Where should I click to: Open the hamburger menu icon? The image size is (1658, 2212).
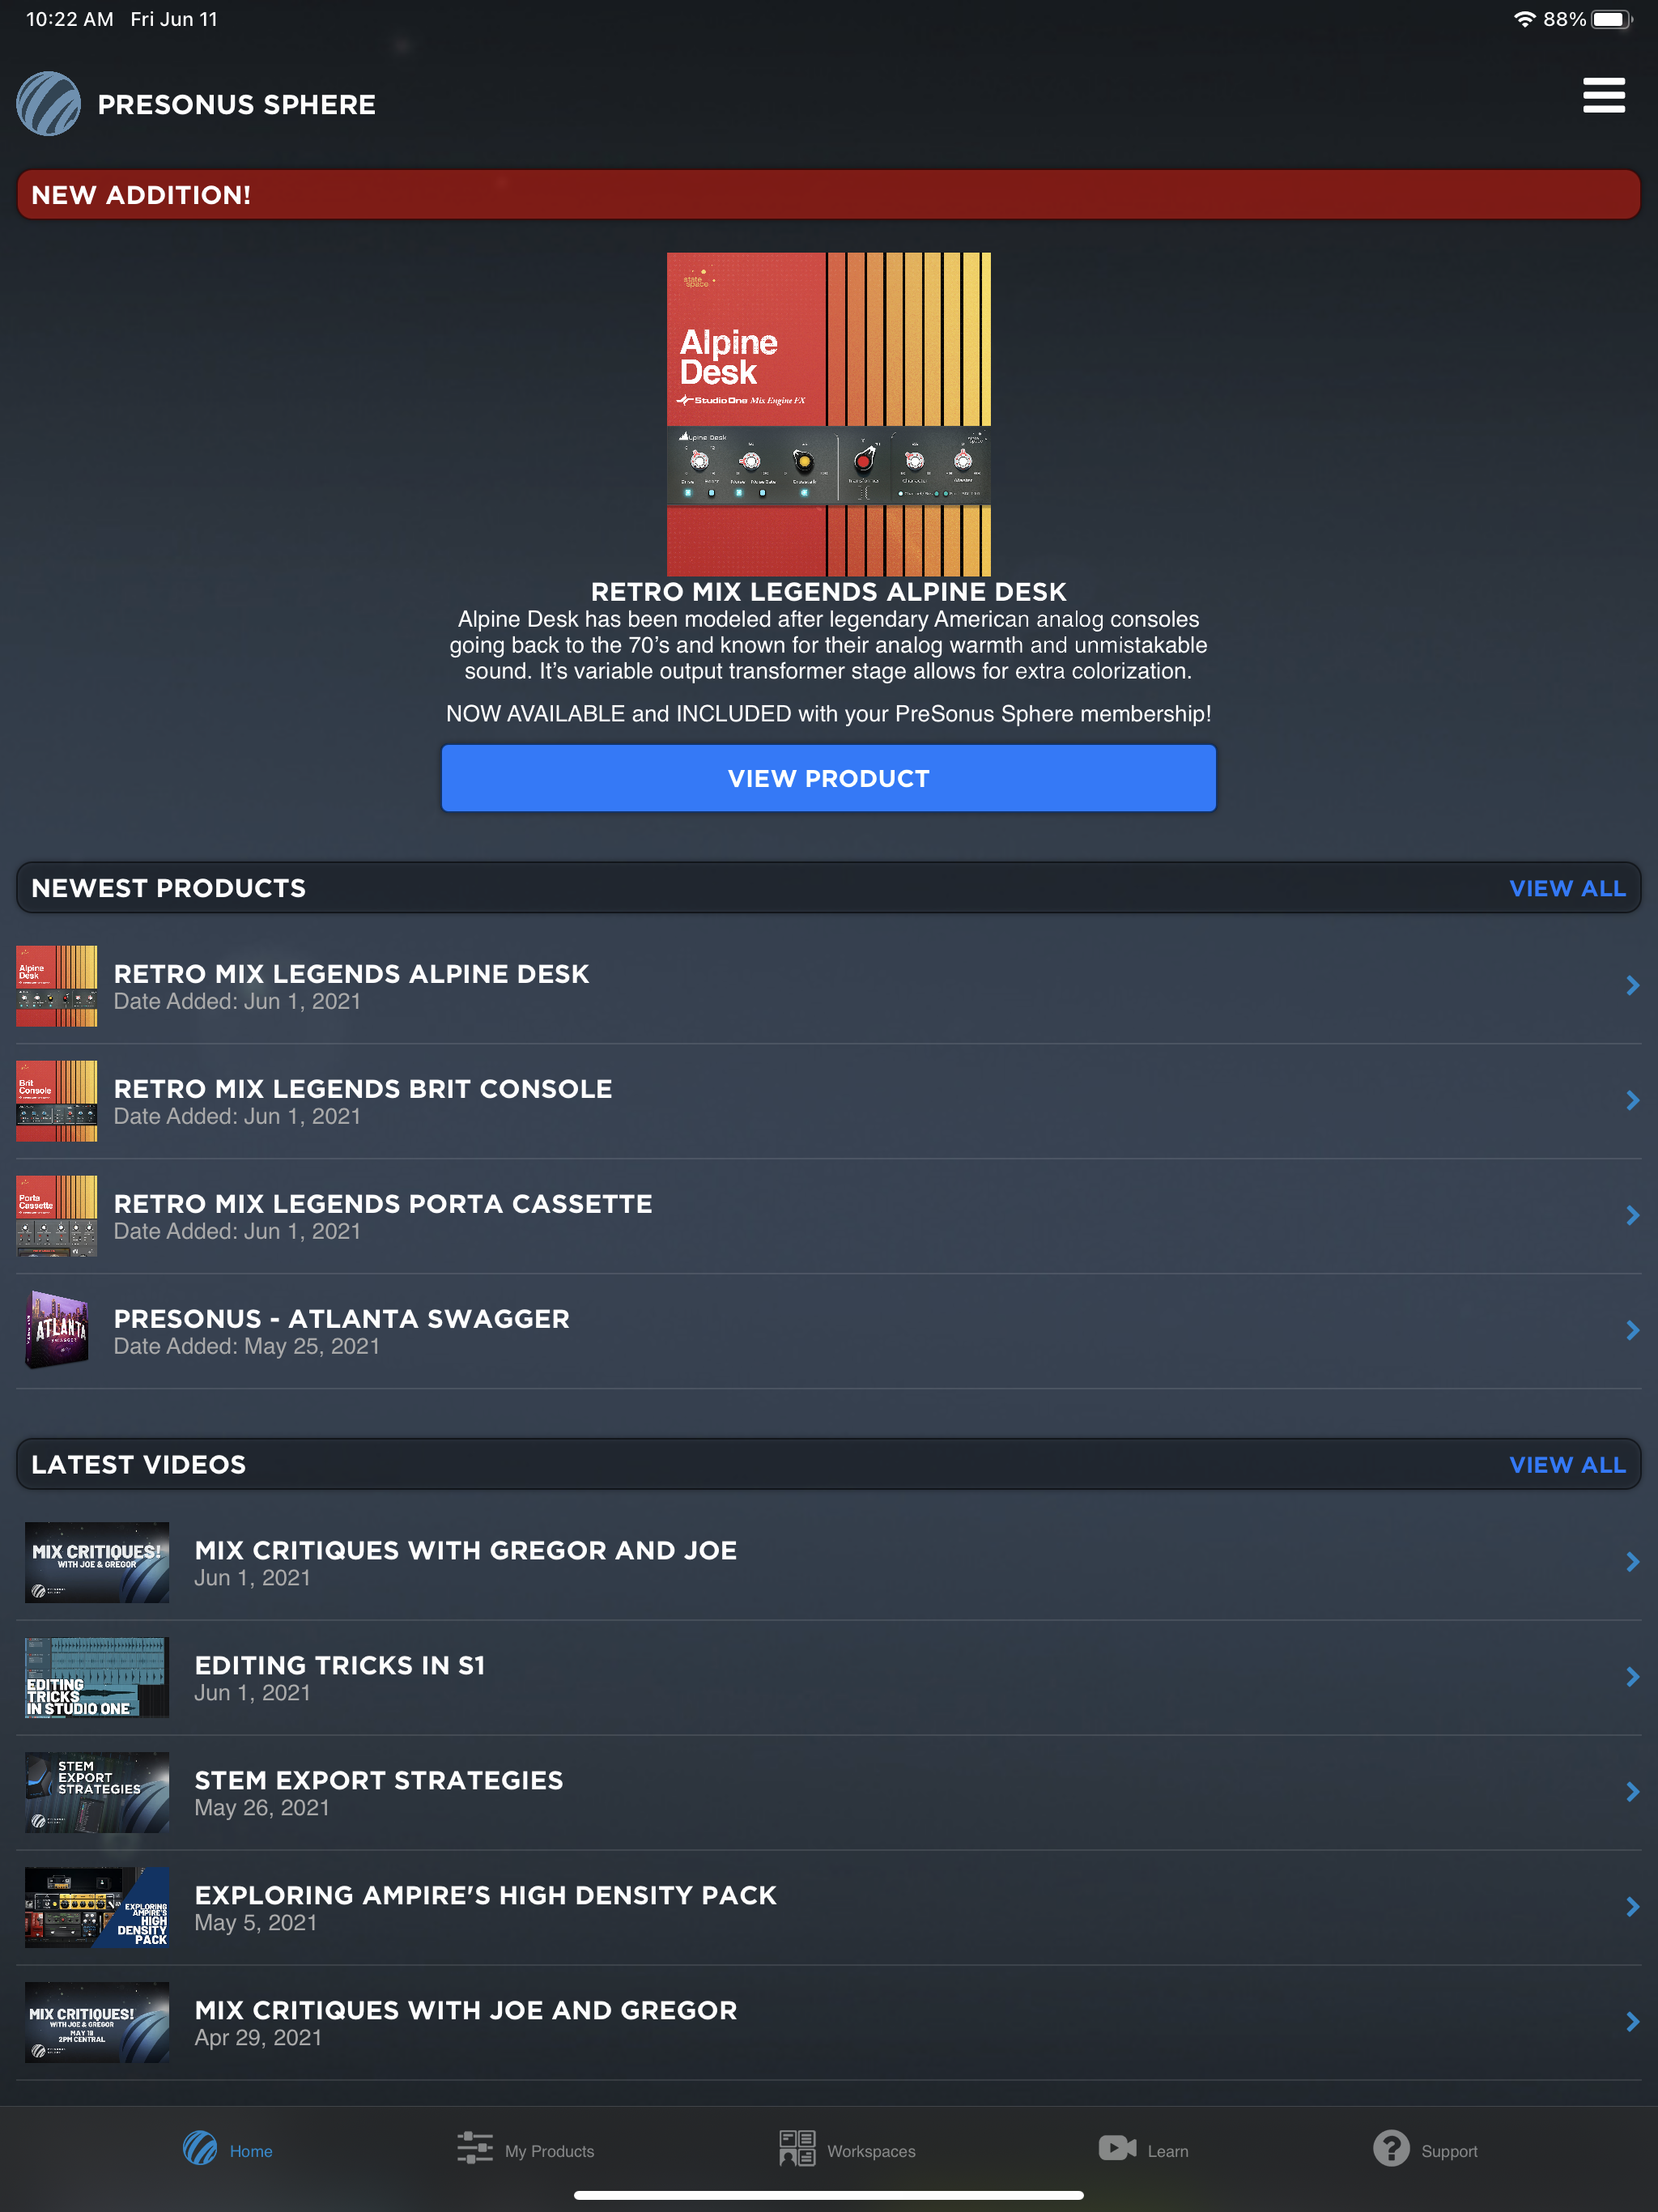pos(1603,96)
